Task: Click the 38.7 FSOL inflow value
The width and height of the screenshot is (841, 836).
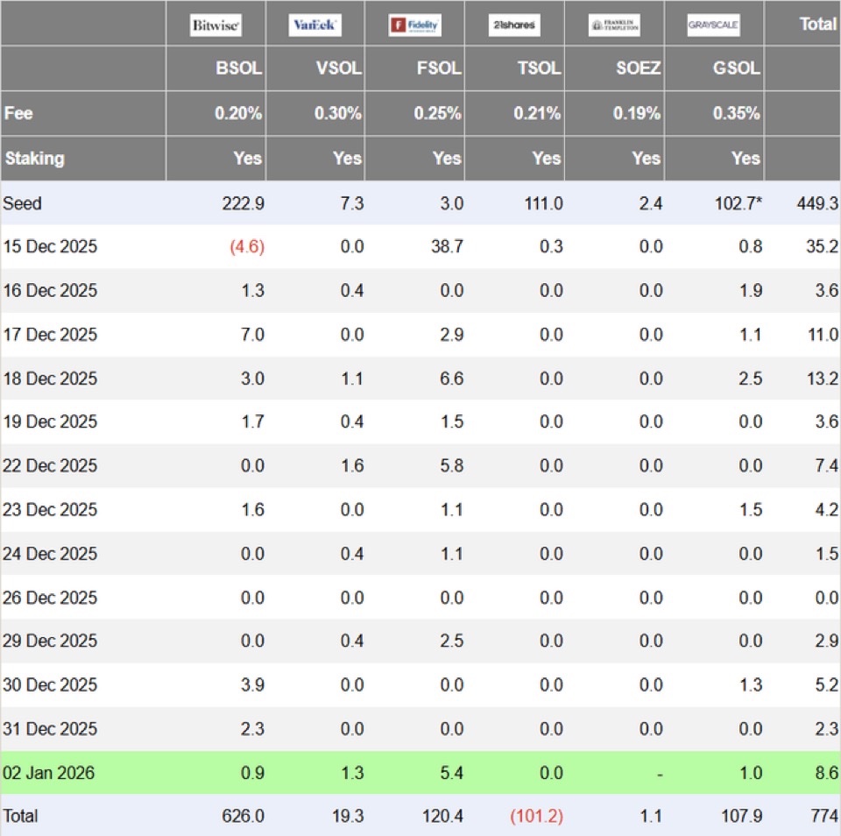Action: pyautogui.click(x=448, y=246)
